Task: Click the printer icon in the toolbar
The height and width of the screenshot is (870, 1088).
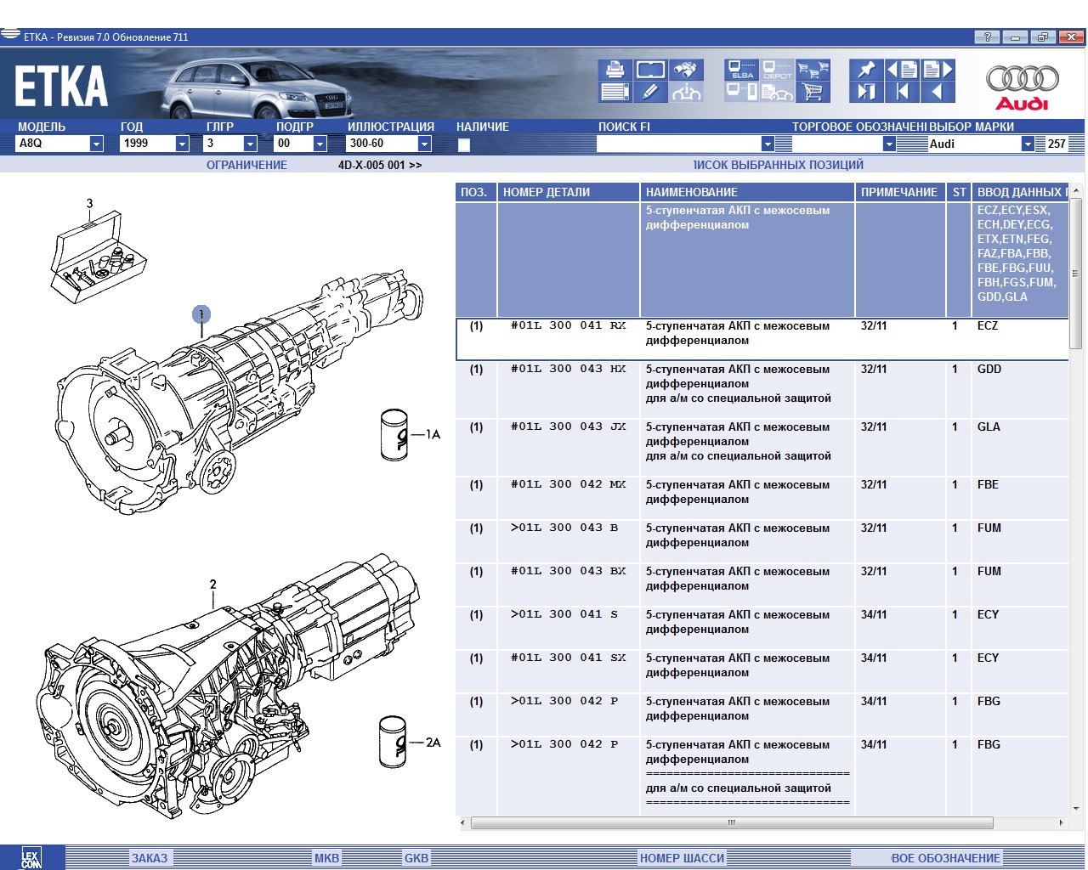Action: pos(615,70)
